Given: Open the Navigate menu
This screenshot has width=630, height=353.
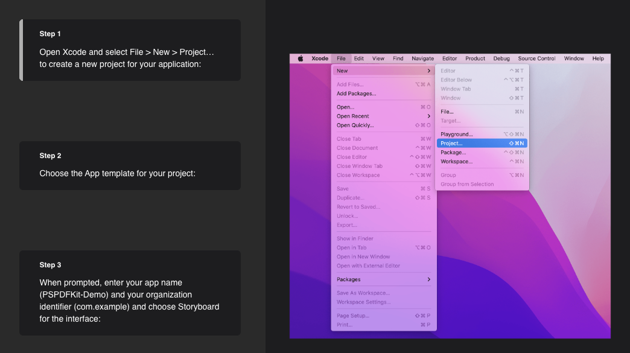Looking at the screenshot, I should (422, 59).
